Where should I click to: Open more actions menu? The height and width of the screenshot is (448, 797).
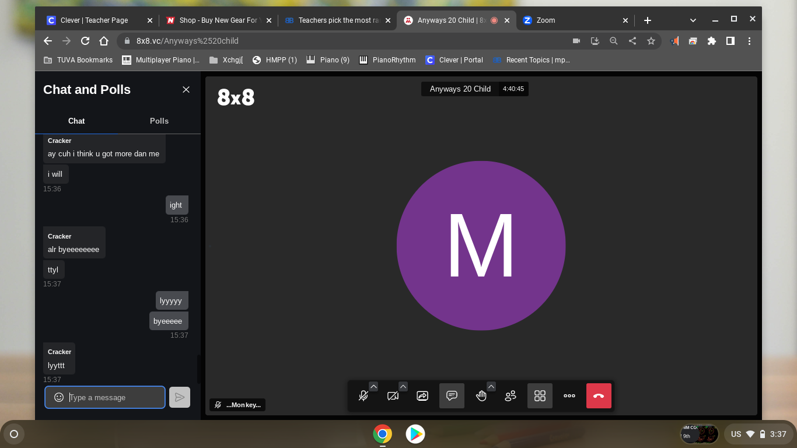(x=569, y=395)
